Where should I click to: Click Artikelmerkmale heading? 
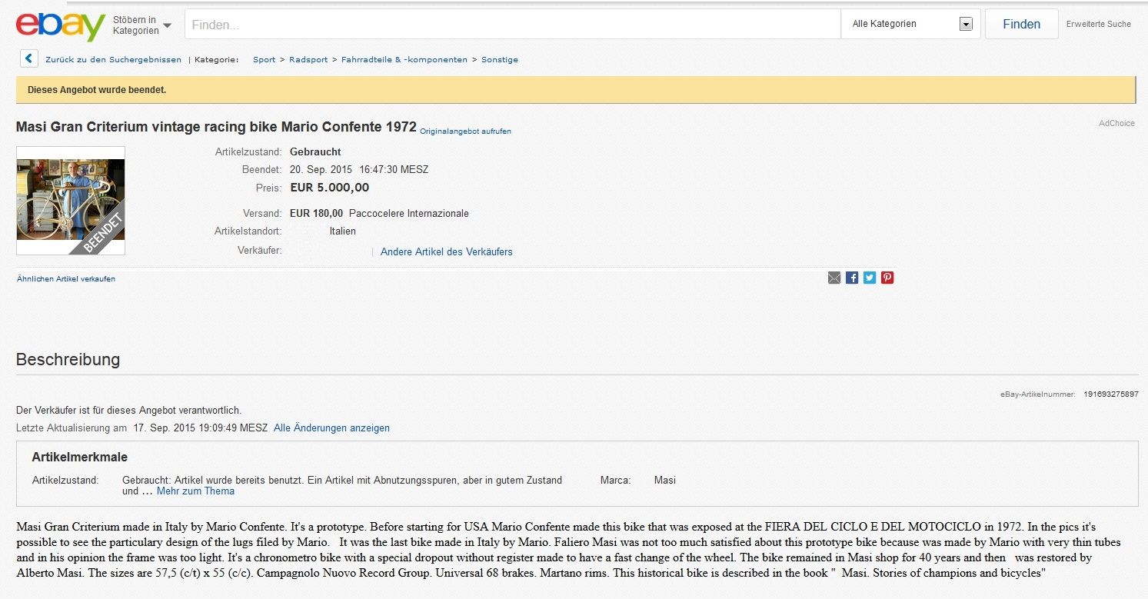point(79,457)
